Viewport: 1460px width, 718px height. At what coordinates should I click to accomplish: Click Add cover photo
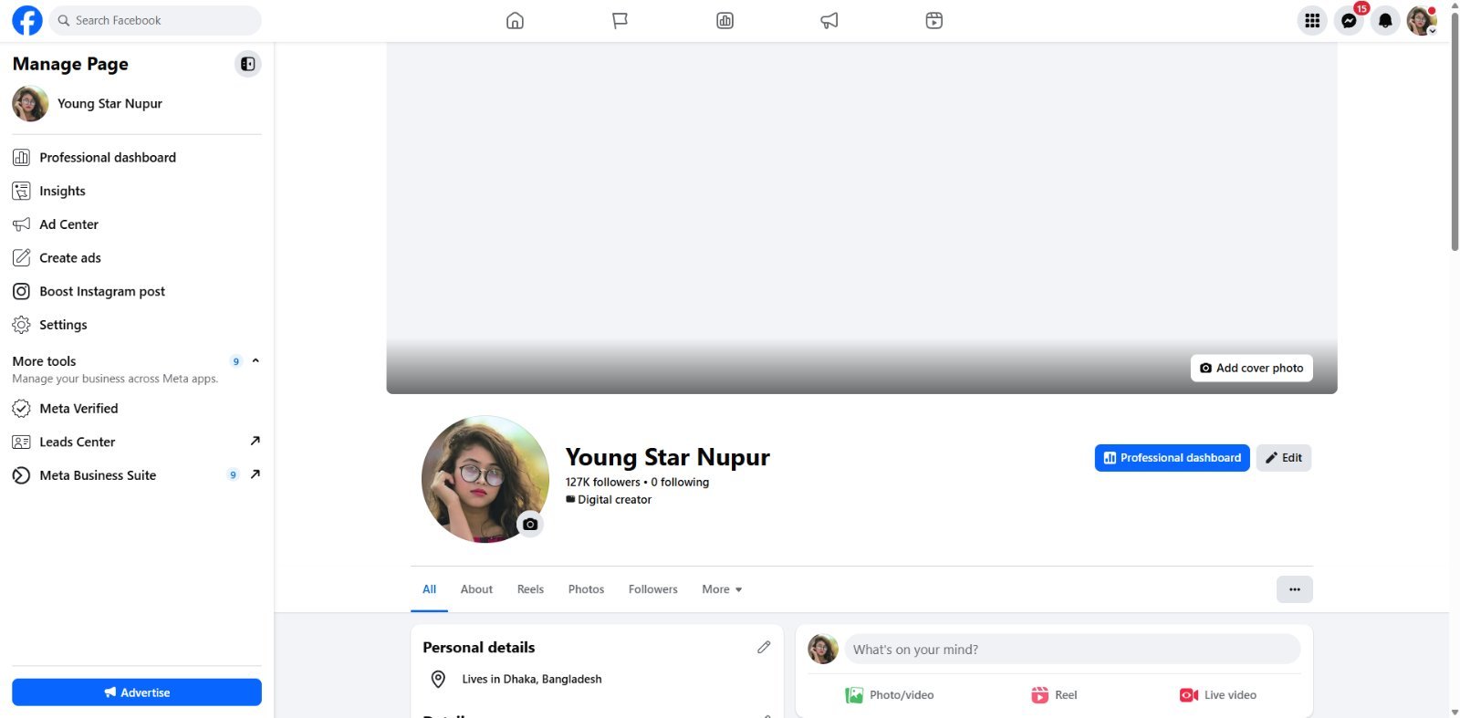pyautogui.click(x=1251, y=368)
